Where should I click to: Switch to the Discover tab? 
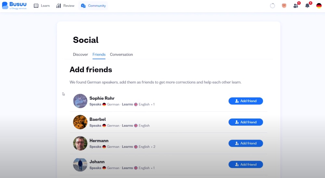80,55
